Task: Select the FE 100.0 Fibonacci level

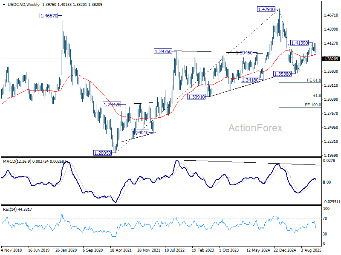Action: (x=313, y=105)
